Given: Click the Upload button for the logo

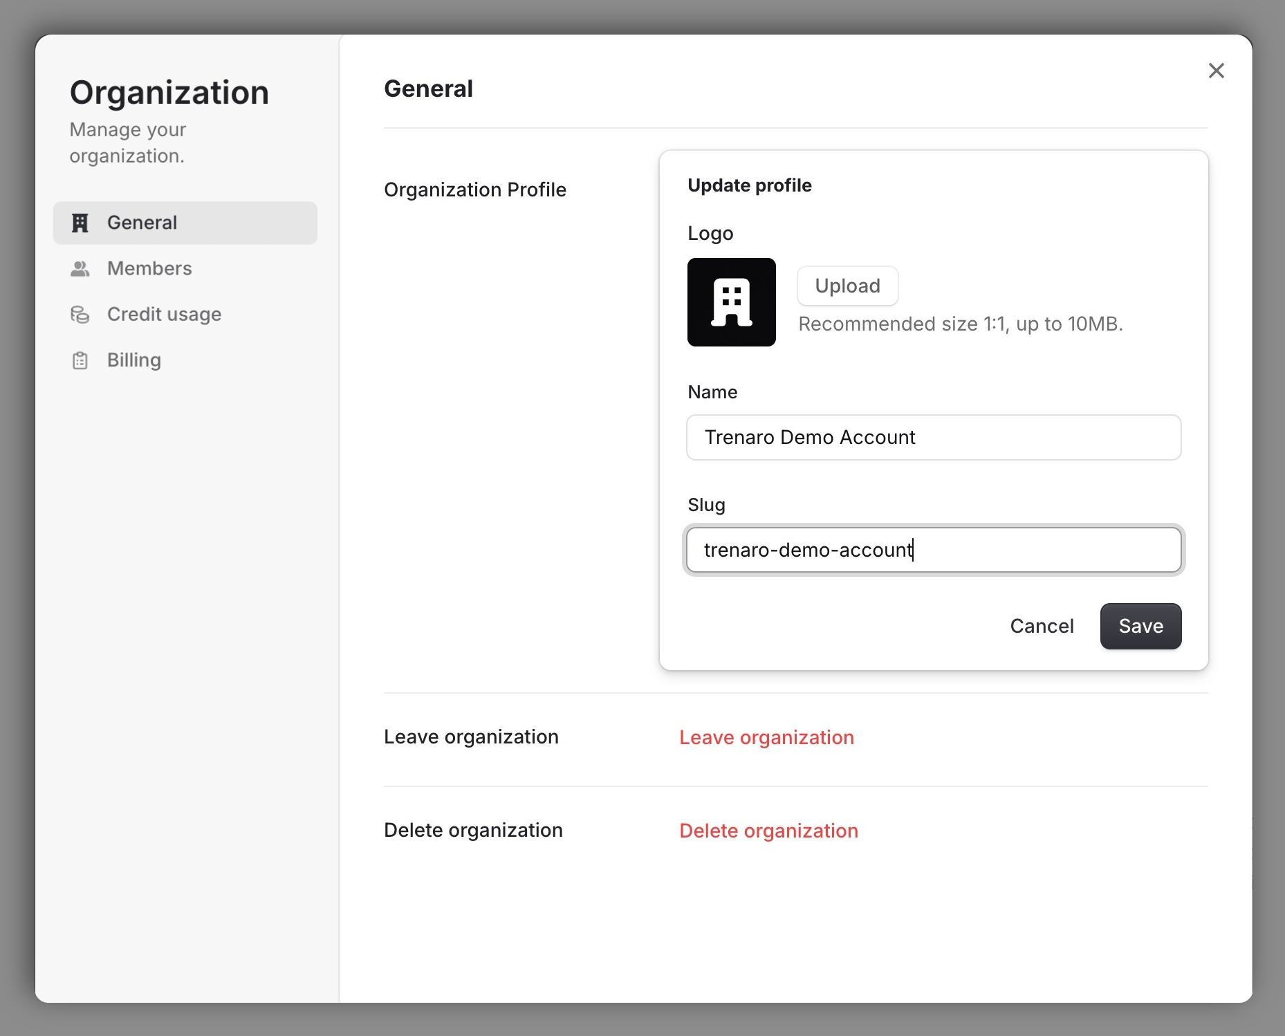Looking at the screenshot, I should click(847, 286).
